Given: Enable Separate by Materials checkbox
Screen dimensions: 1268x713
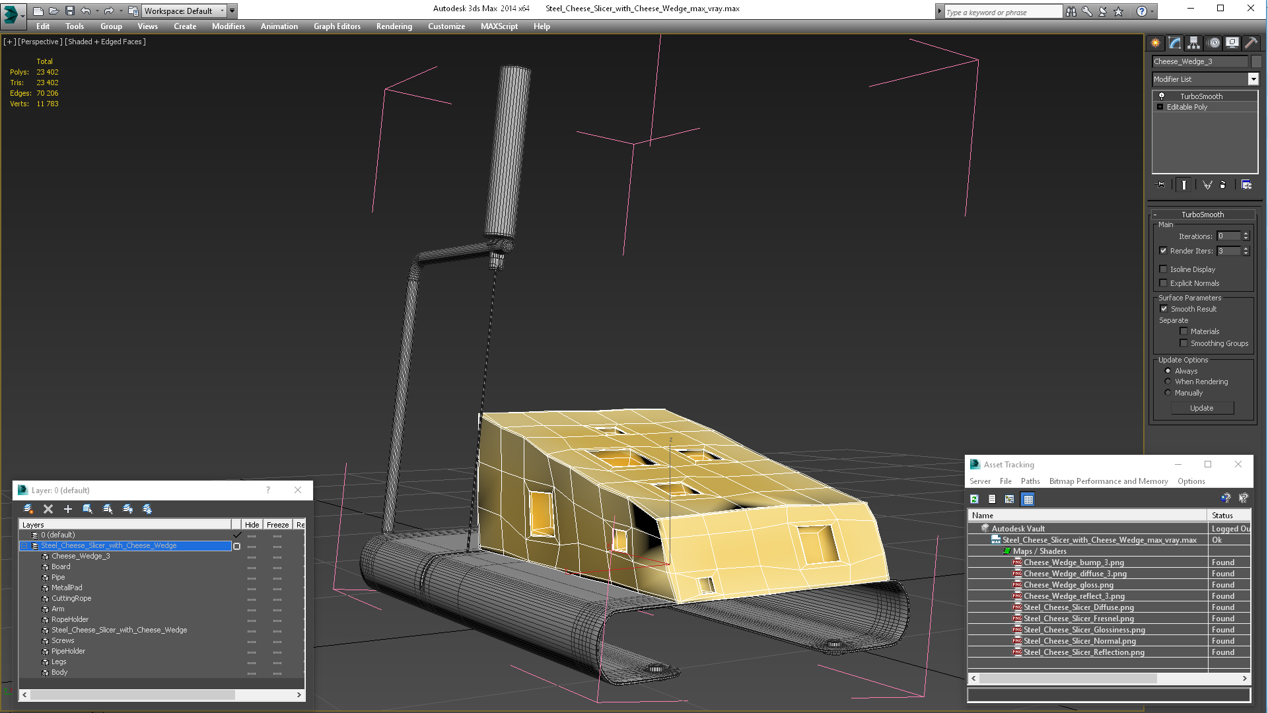Looking at the screenshot, I should pyautogui.click(x=1183, y=331).
